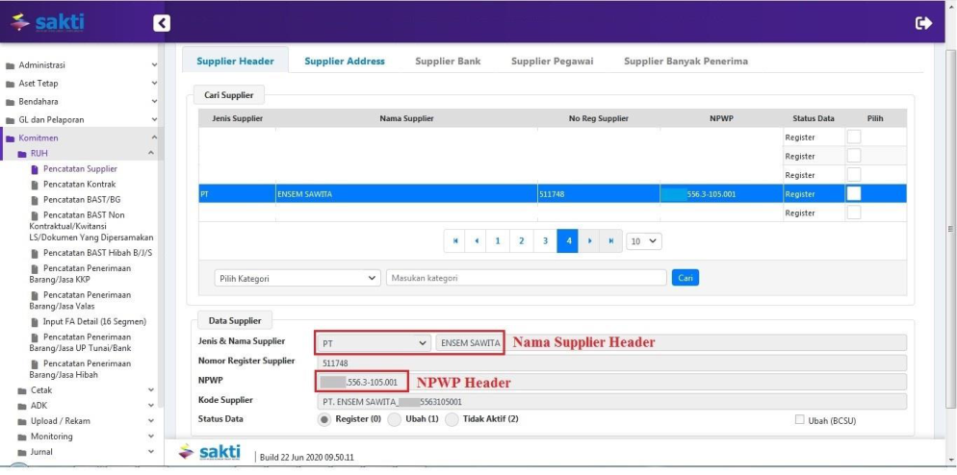Open the Pilih Kategori dropdown

click(x=297, y=278)
